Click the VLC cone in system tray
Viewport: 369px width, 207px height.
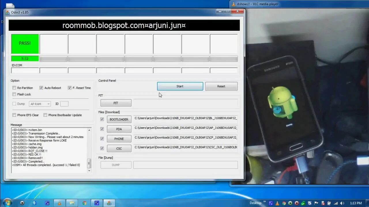click(277, 203)
